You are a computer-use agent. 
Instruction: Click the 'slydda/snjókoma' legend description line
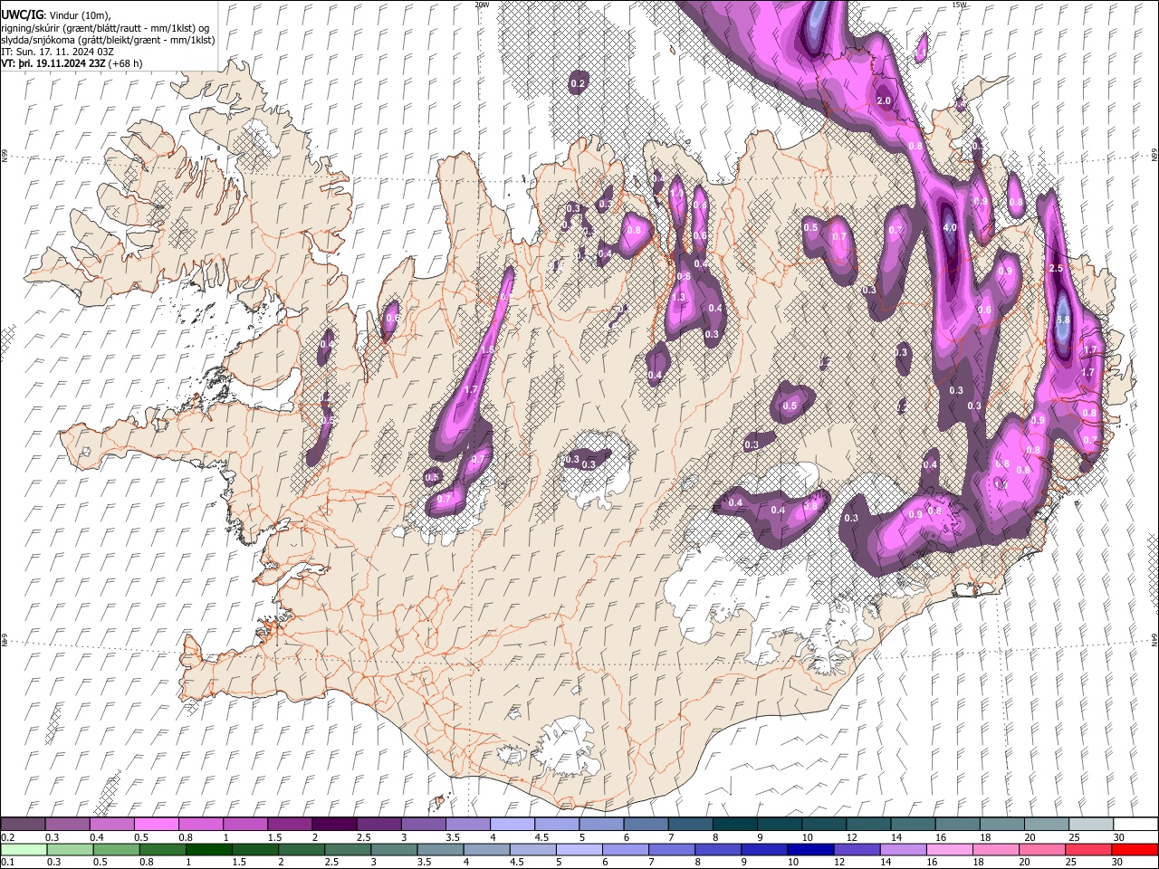pos(108,40)
